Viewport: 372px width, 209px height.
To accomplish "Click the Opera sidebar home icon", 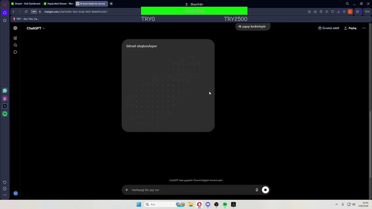I will click(5, 12).
